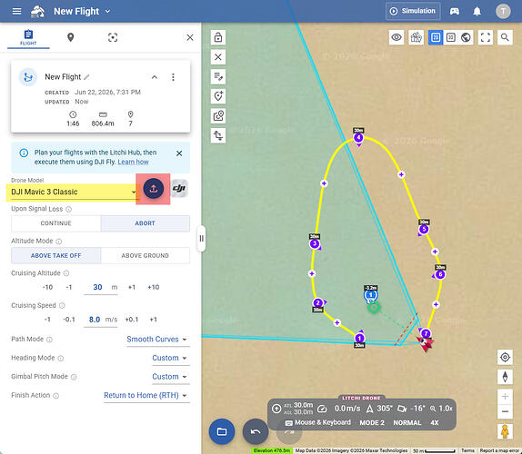Open the Drone Model dropdown
Screen dimensions: 522x454
[x=73, y=192]
